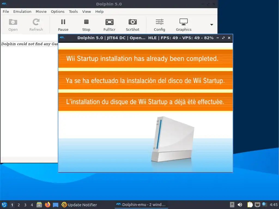This screenshot has height=209, width=279.
Task: Click the notification tray icon with the blue badge
Action: tap(264, 205)
